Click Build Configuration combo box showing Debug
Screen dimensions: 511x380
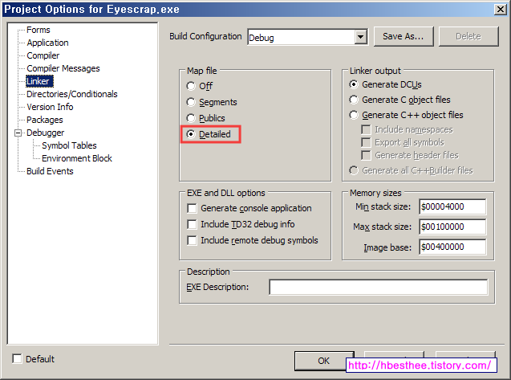point(307,37)
